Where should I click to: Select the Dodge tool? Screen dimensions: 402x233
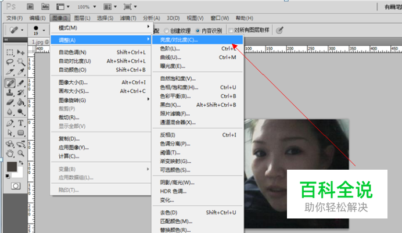[21, 112]
